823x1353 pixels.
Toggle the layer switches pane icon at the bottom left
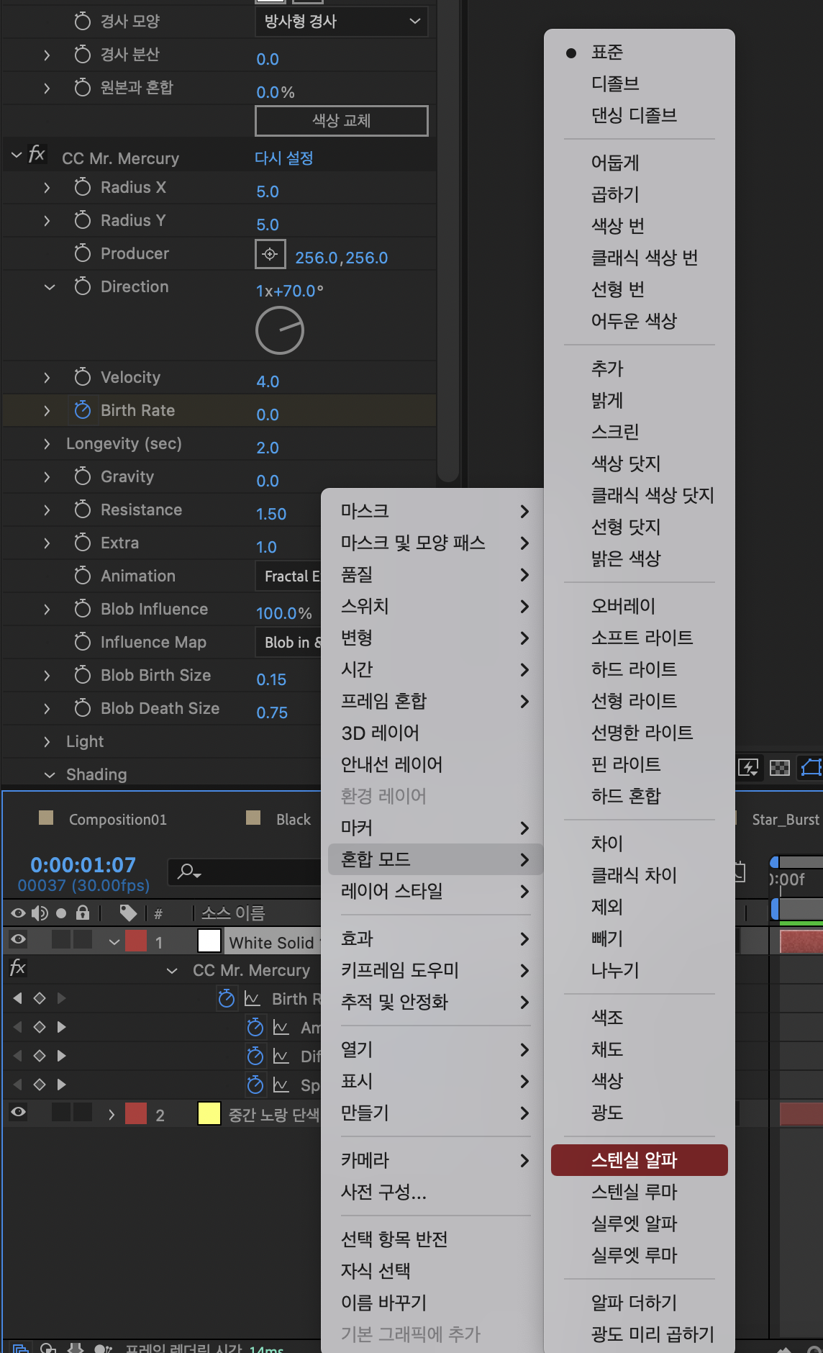coord(21,1347)
